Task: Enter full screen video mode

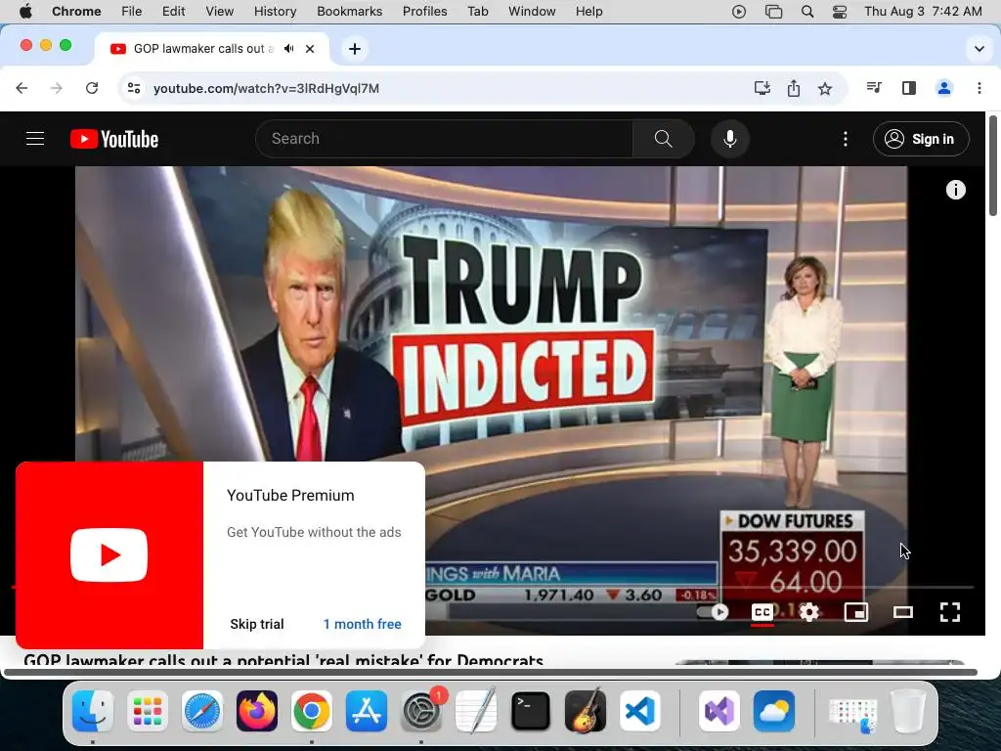Action: [x=950, y=612]
